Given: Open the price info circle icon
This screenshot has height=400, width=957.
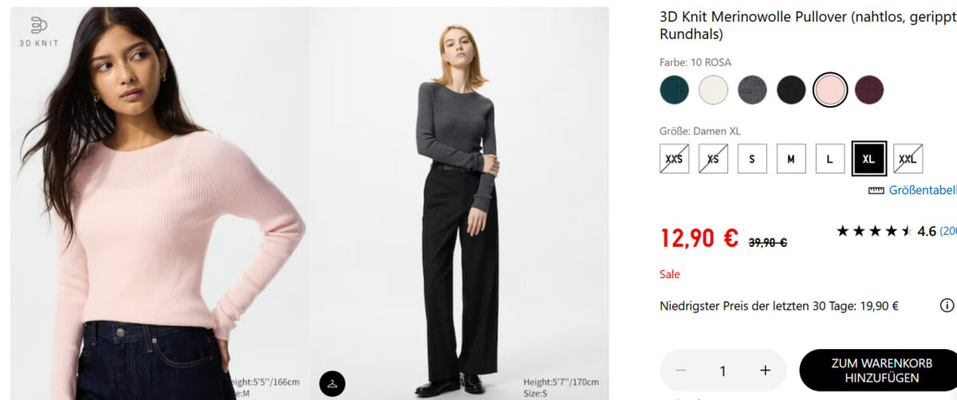Looking at the screenshot, I should click(x=947, y=305).
